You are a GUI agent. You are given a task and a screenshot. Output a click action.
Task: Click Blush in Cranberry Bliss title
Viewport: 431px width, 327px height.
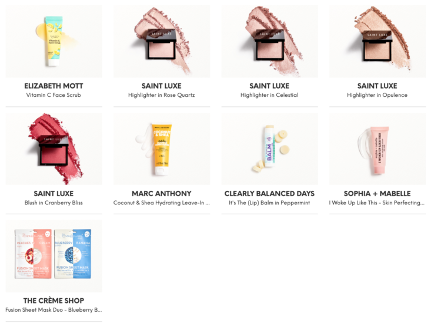click(54, 203)
